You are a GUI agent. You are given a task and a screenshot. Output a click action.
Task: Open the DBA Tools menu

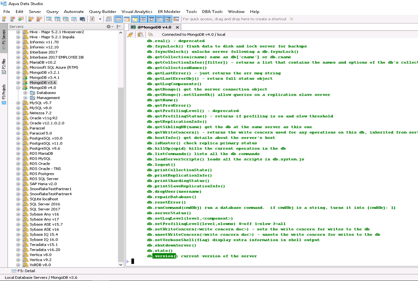211,12
